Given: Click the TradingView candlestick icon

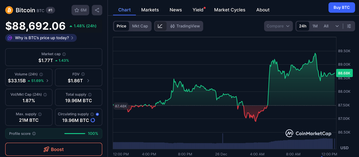Looking at the screenshot, I should tap(172, 26).
